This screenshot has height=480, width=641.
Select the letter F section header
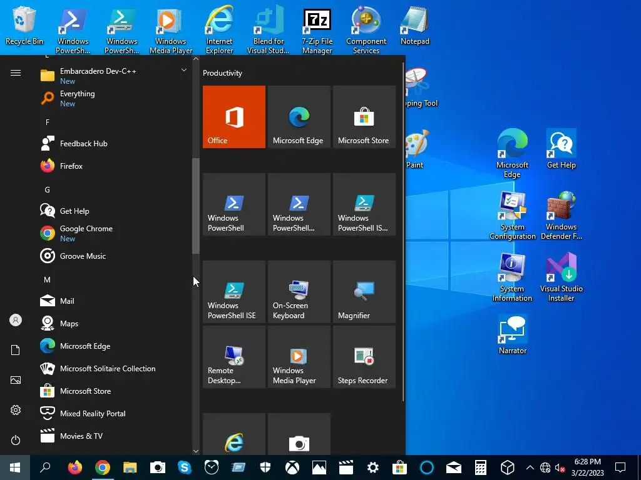coord(48,122)
